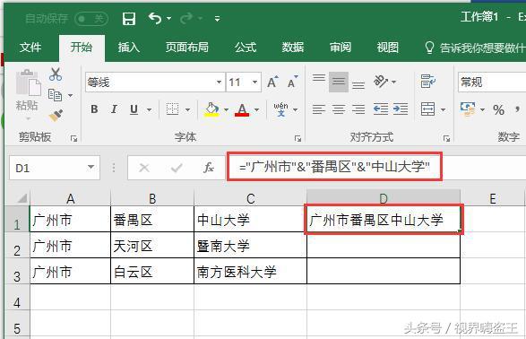Click the Cut scissors icon

tap(56, 74)
